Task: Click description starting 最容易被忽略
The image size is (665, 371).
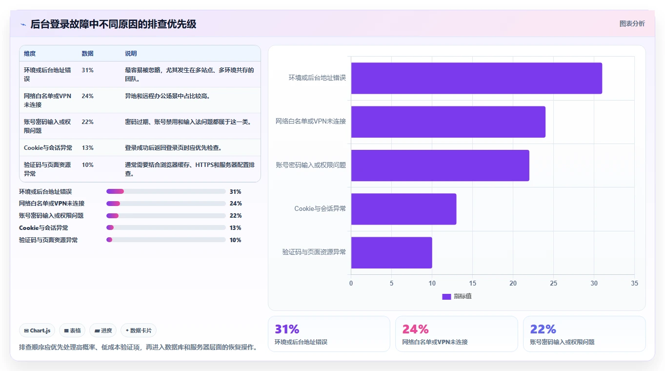Action: coord(190,74)
